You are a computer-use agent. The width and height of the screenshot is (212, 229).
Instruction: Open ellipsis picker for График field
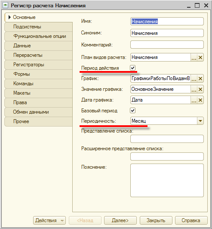point(194,79)
